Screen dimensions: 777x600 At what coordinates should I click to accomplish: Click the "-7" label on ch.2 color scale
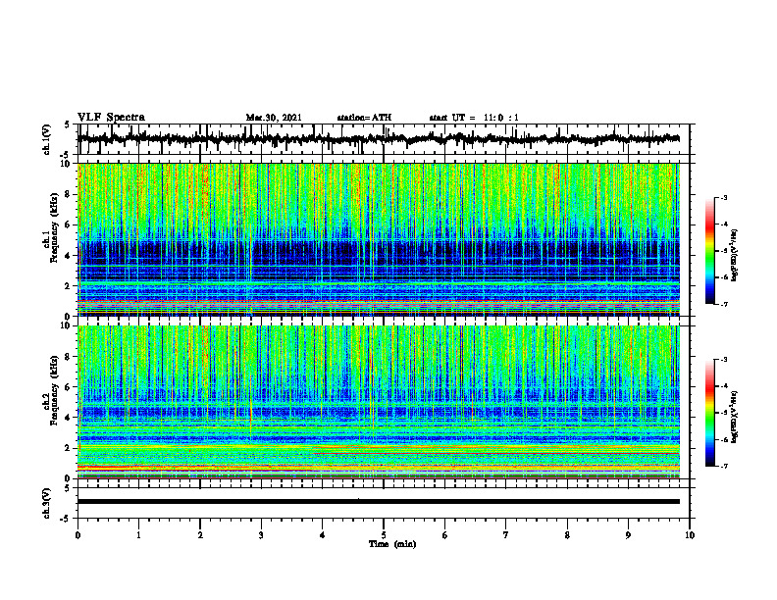723,466
